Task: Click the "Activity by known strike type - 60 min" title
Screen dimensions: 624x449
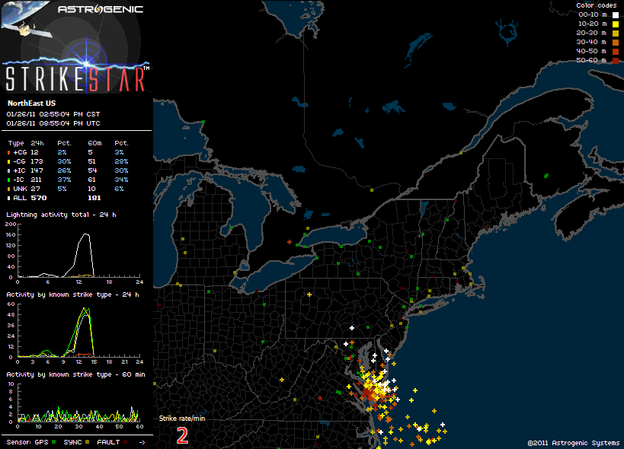Action: point(75,374)
